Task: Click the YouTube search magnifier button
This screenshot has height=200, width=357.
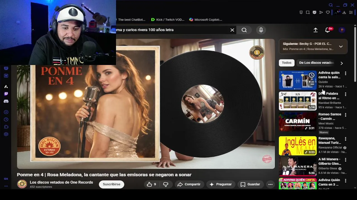Action: click(244, 30)
